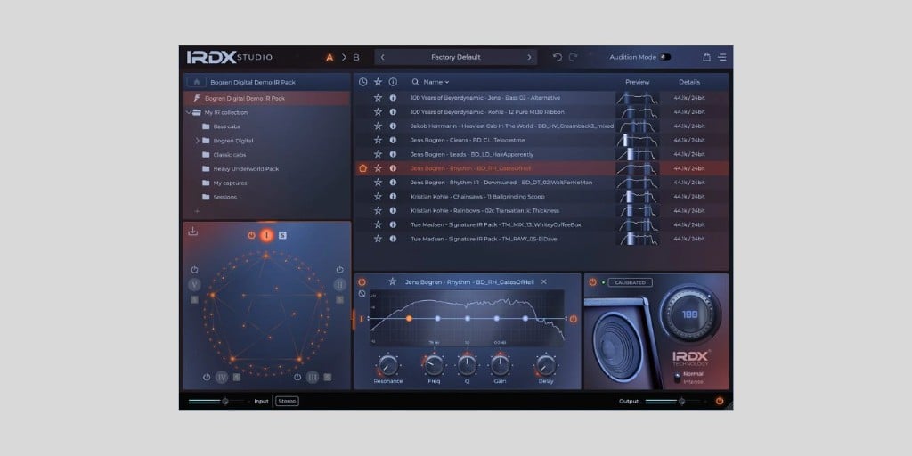Select IR slot IV in the mixer
The width and height of the screenshot is (912, 456).
point(222,377)
